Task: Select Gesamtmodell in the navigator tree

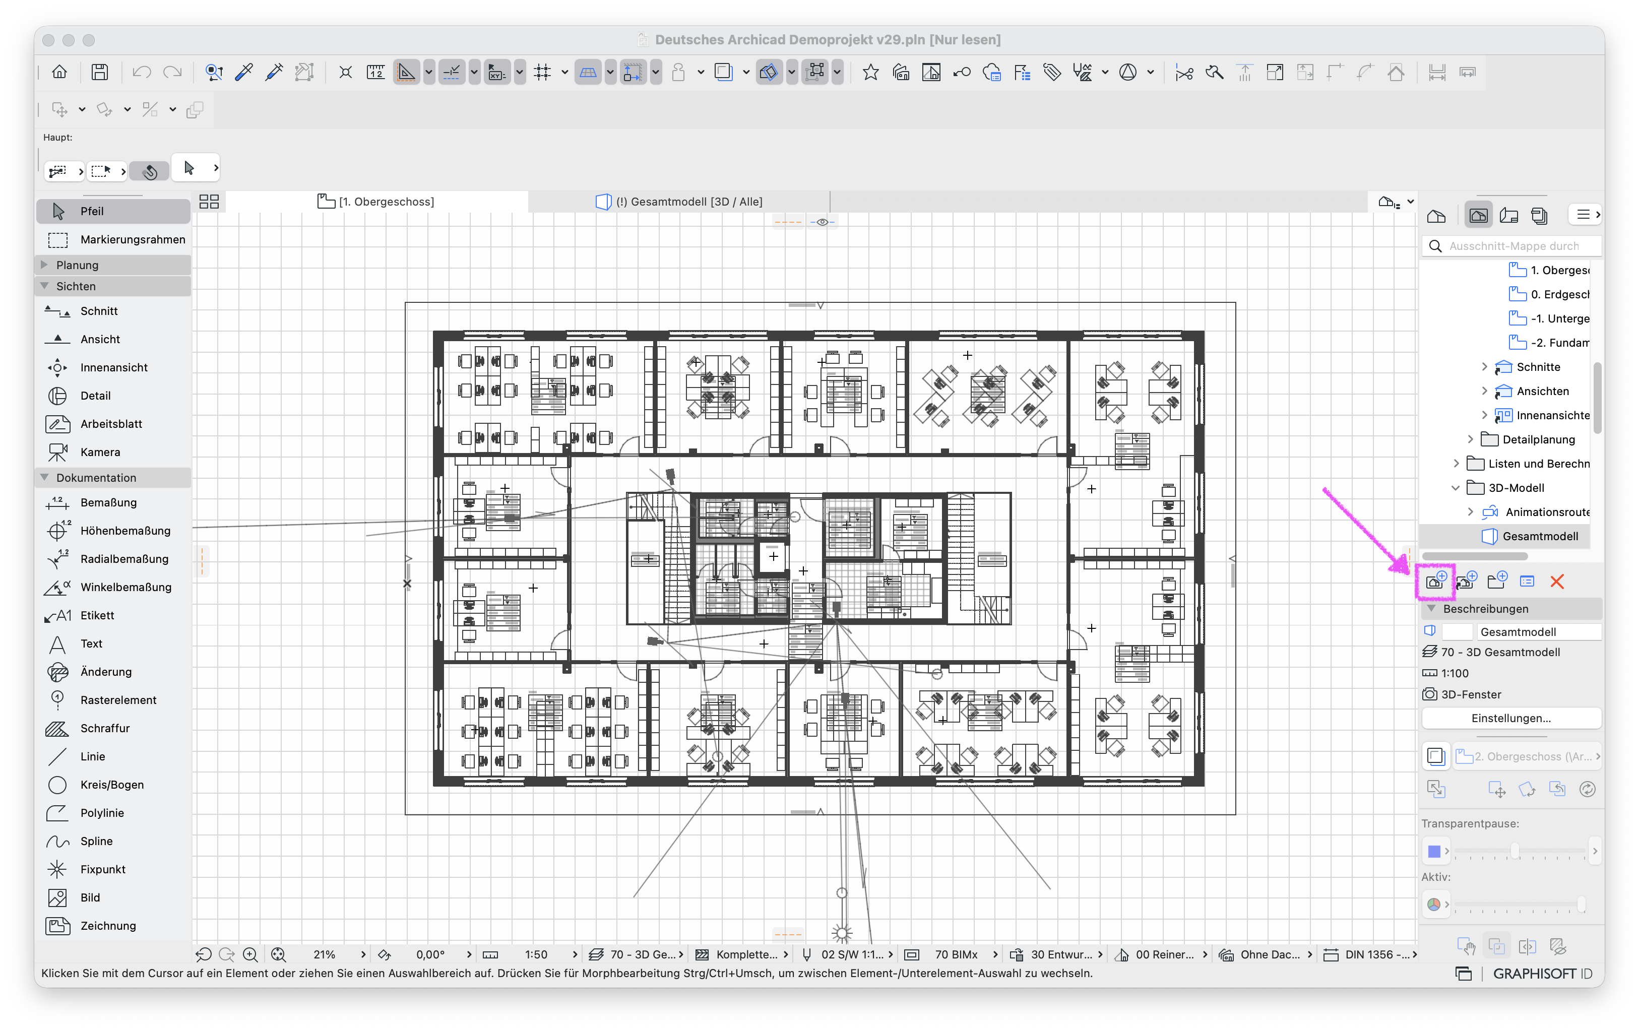Action: pyautogui.click(x=1540, y=536)
